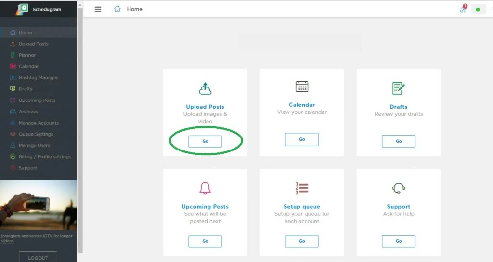Image resolution: width=493 pixels, height=262 pixels.
Task: Click the Drafts sidebar icon
Action: (x=13, y=89)
